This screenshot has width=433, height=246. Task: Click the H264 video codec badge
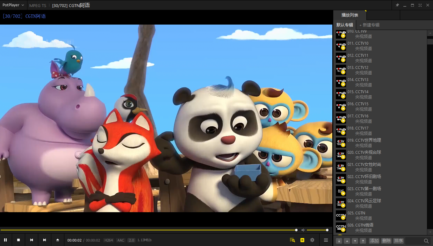(x=109, y=240)
